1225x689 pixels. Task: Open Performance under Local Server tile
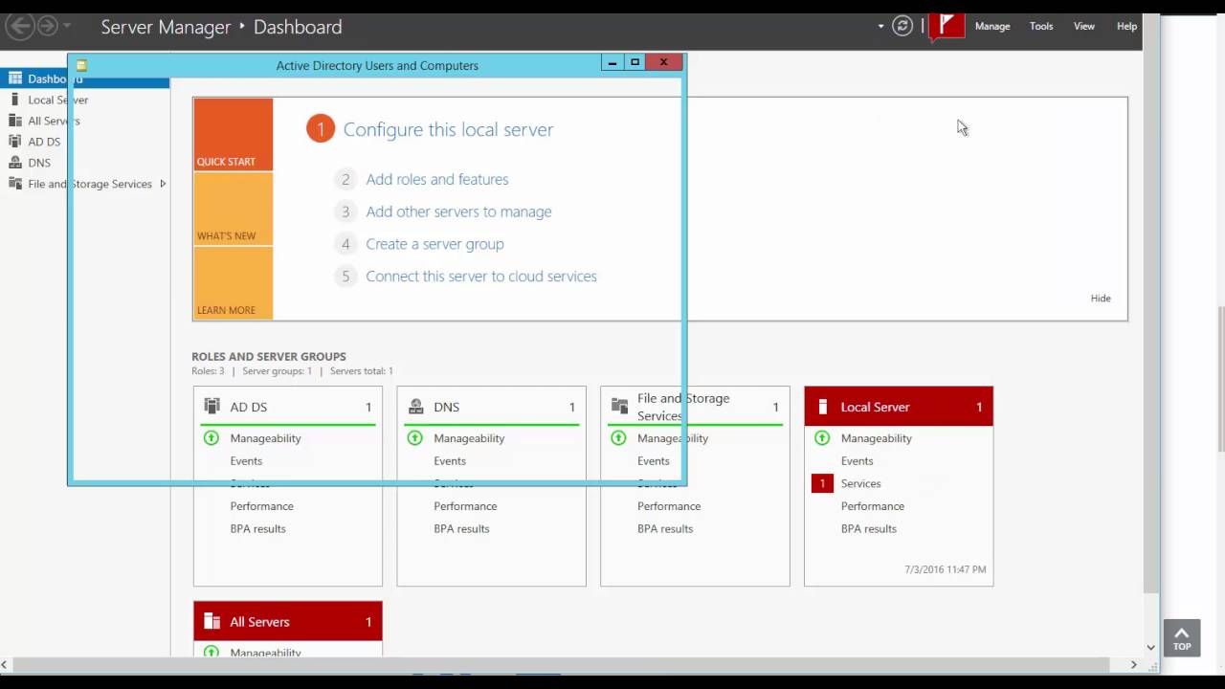coord(872,506)
